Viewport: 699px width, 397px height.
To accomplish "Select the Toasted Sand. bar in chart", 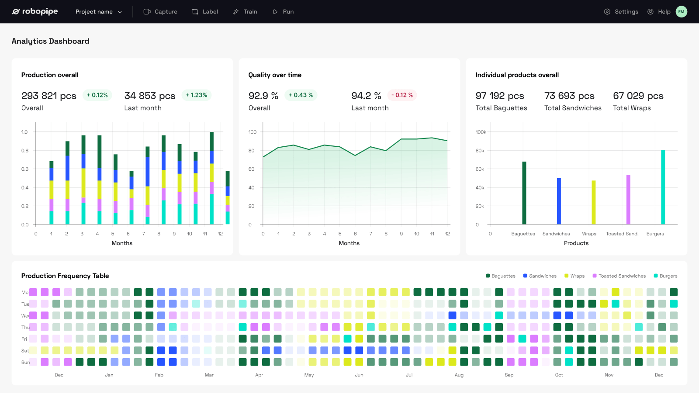I will click(628, 200).
